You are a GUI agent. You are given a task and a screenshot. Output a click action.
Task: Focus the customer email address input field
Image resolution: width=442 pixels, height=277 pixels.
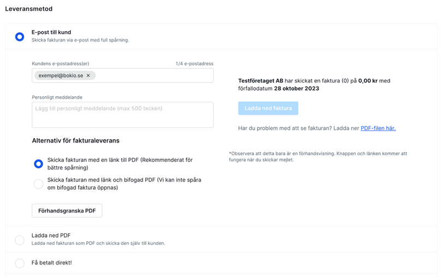coord(153,75)
